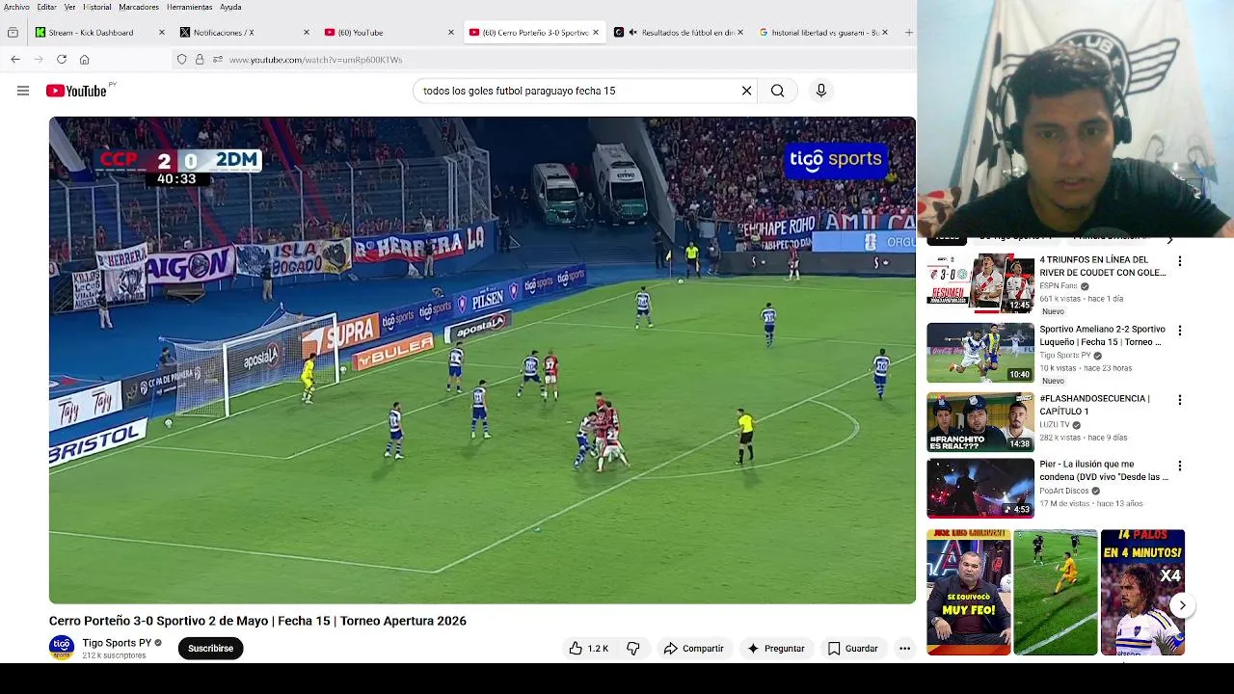Screen dimensions: 1234x694
Task: Go back with the browser back arrow
Action: click(15, 60)
